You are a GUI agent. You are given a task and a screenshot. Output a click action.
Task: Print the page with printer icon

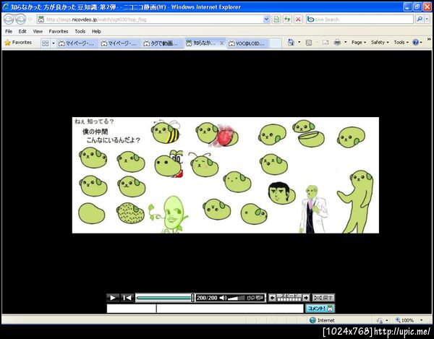coord(337,43)
